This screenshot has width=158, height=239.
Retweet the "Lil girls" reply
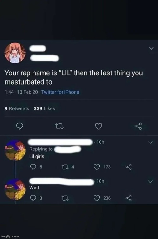tap(68, 167)
